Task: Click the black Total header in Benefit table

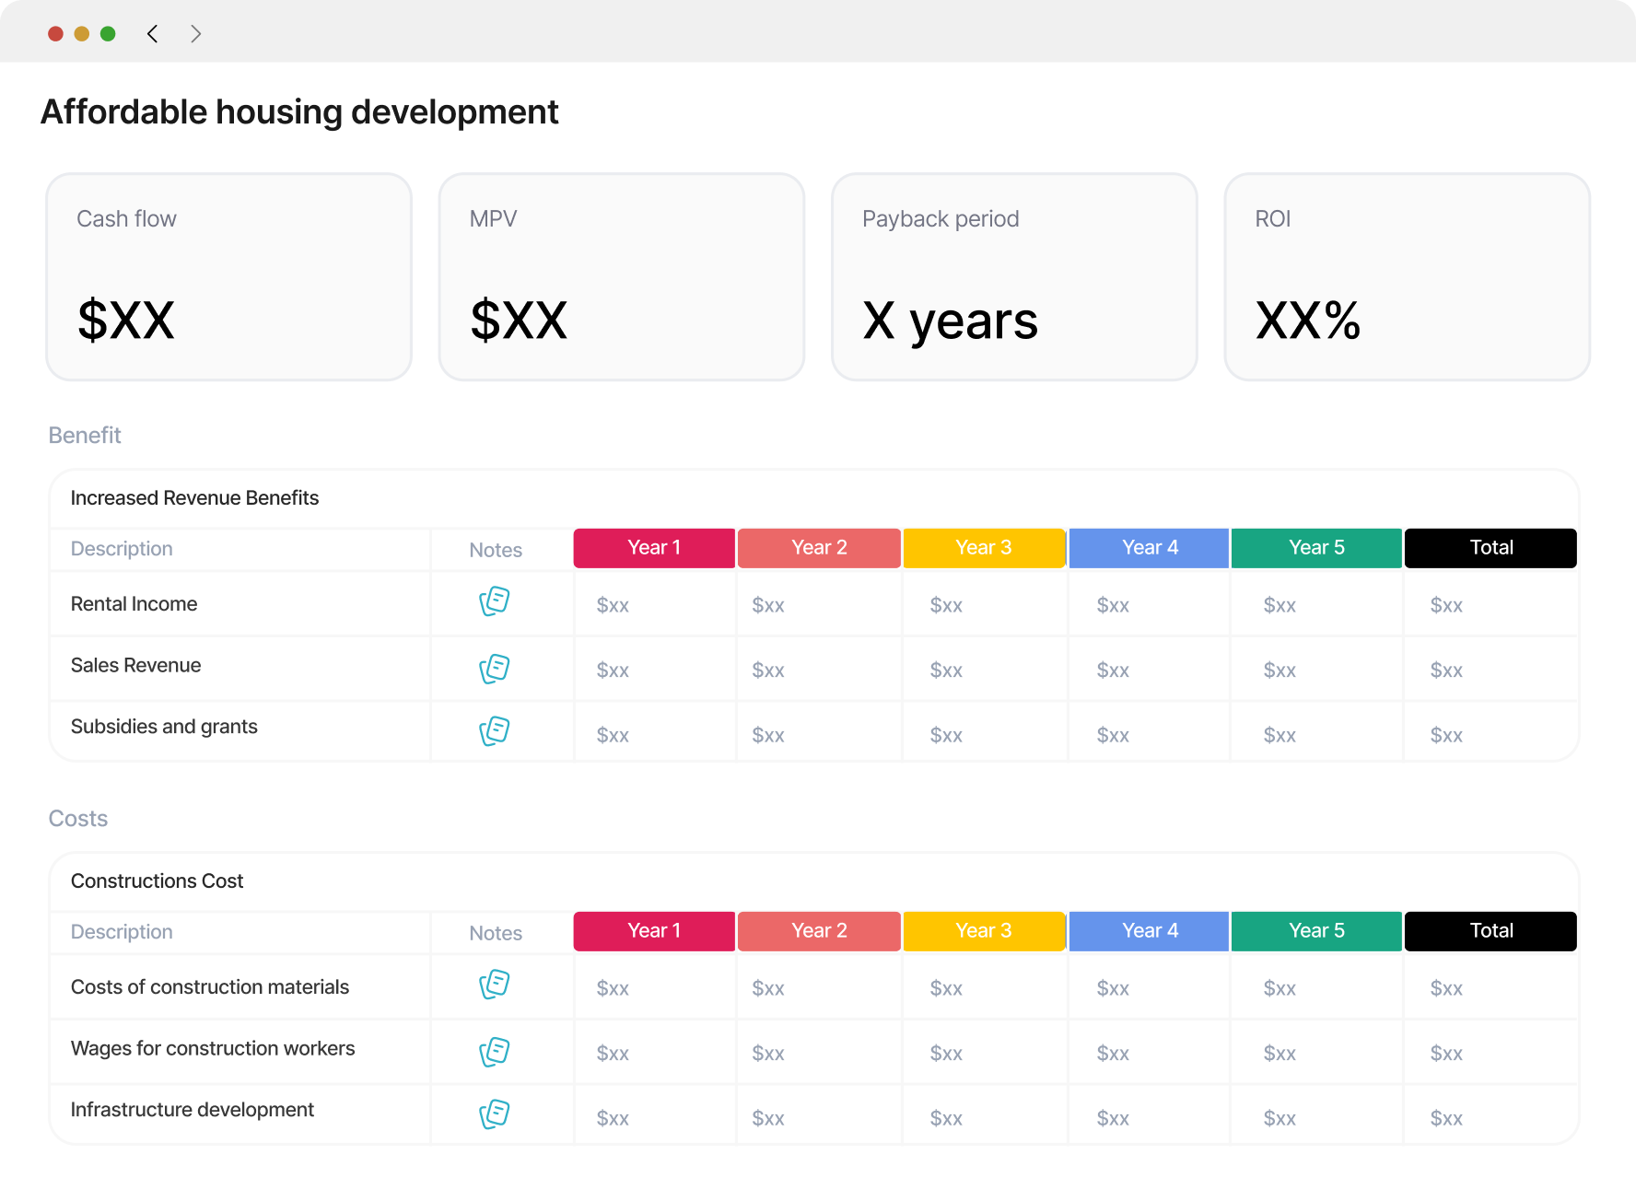Action: coord(1490,548)
